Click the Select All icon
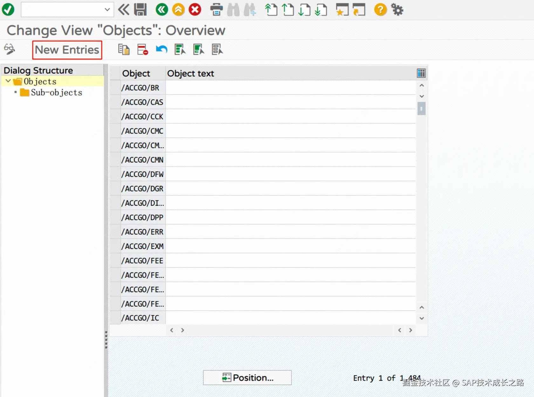The height and width of the screenshot is (397, 534). click(180, 50)
